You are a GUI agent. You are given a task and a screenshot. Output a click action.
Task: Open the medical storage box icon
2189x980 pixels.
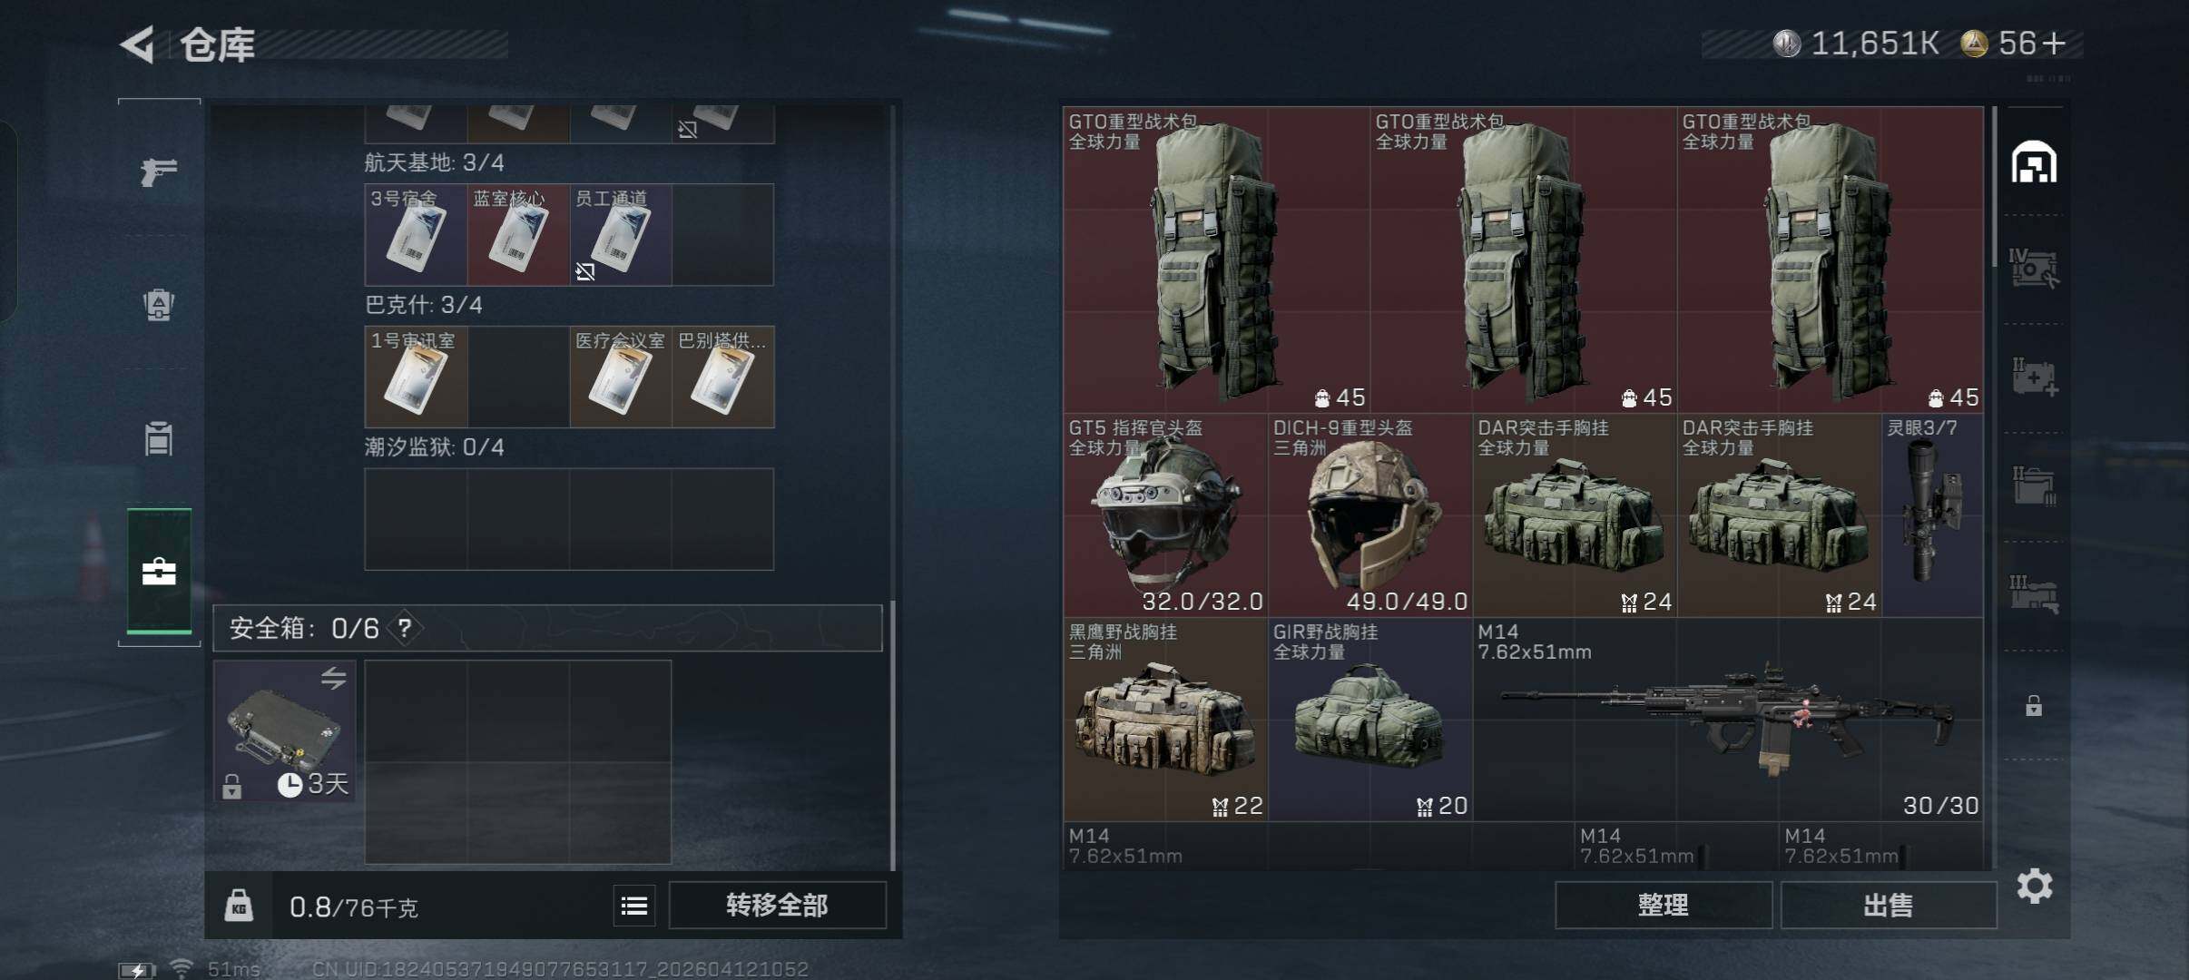click(2034, 377)
